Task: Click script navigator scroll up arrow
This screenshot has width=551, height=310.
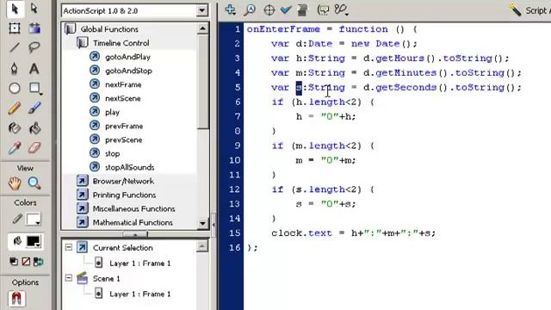Action: (x=201, y=246)
